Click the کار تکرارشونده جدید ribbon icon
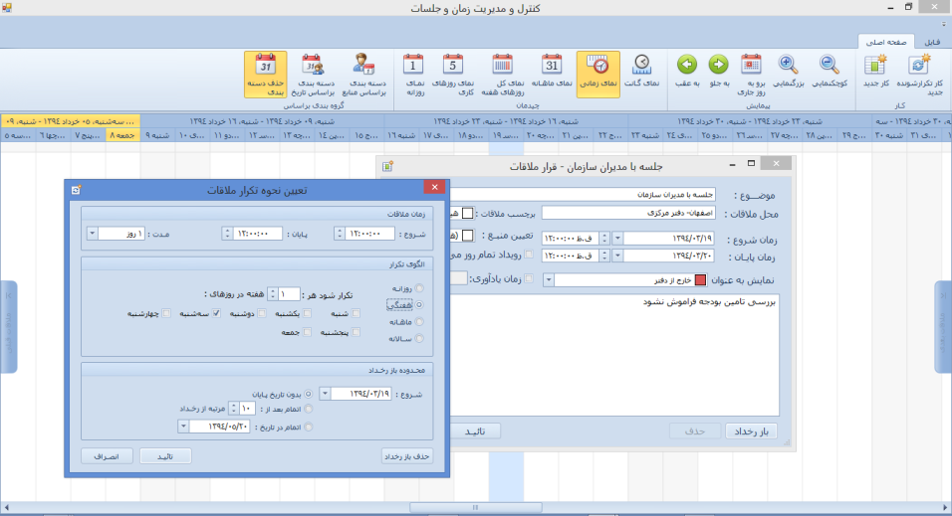The height and width of the screenshot is (516, 952). click(921, 67)
